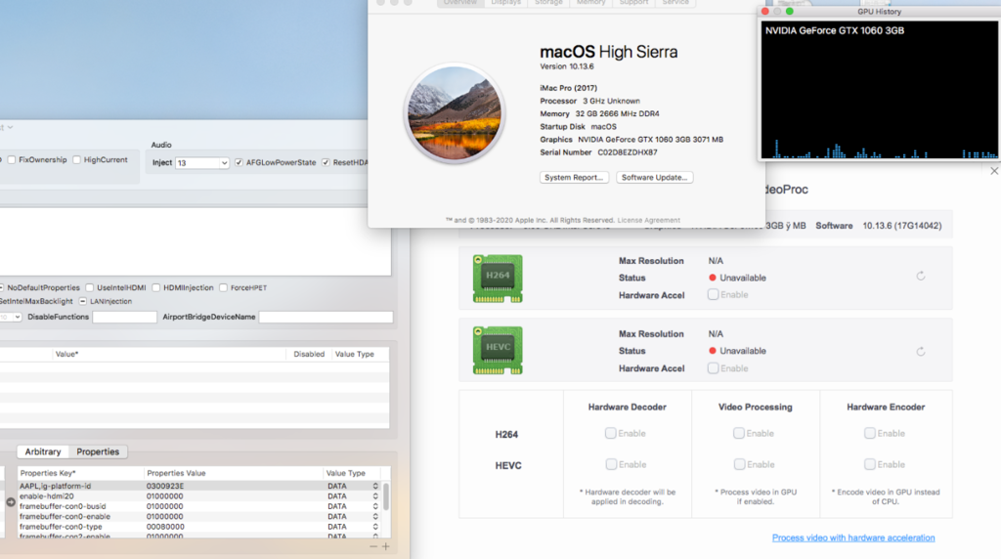1001x559 pixels.
Task: Click the H264 chip icon
Action: pyautogui.click(x=499, y=278)
